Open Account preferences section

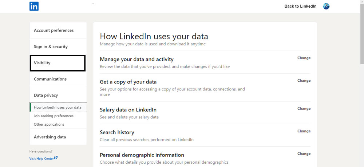point(58,30)
